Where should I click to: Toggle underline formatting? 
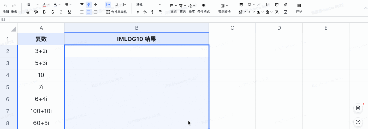[x=69, y=12]
